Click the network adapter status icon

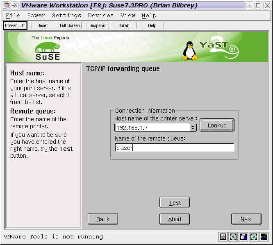[264, 237]
